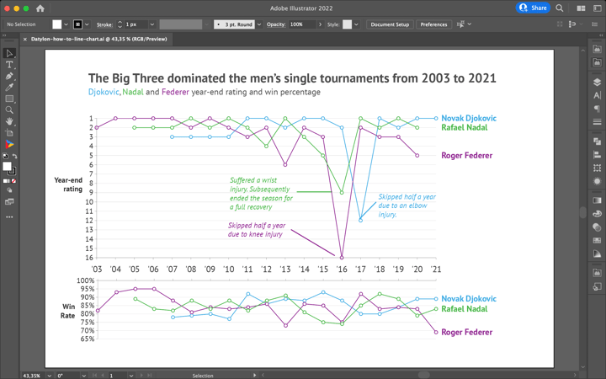606x379 pixels.
Task: Open the Align panel icon
Action: (x=597, y=155)
